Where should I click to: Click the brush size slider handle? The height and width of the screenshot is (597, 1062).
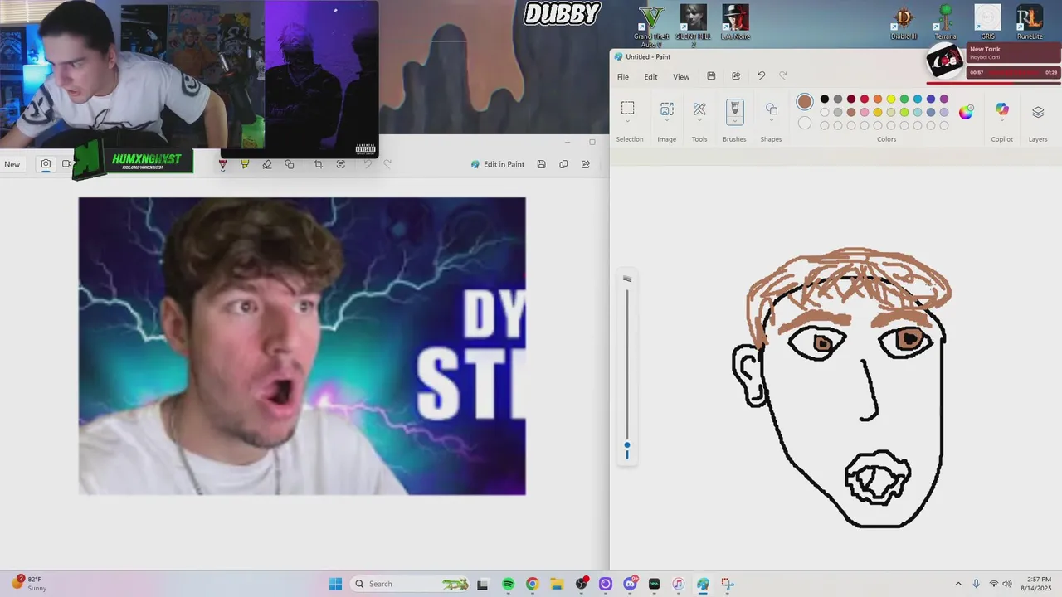(x=627, y=446)
